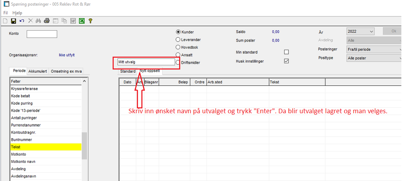
Task: Expand the Posteringer Fra/til periode dropdown
Action: (374, 49)
